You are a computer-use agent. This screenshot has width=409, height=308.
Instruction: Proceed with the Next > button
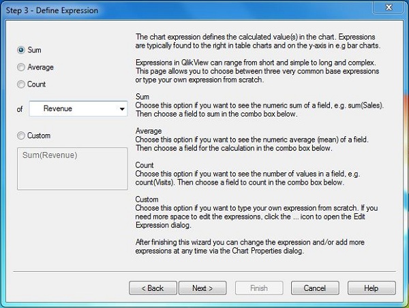click(x=202, y=288)
